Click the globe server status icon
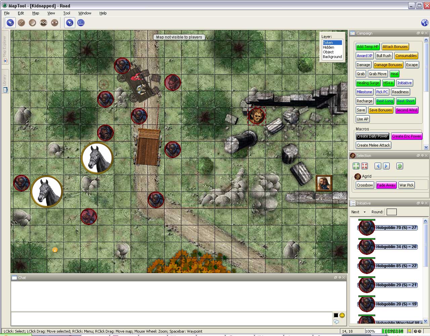430x336 pixels. click(x=425, y=23)
